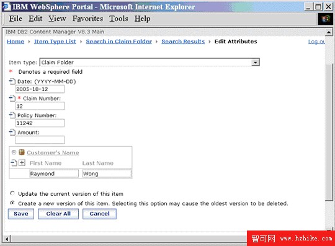Click the Save button
Screen dimensions: 335x246
tap(21, 214)
